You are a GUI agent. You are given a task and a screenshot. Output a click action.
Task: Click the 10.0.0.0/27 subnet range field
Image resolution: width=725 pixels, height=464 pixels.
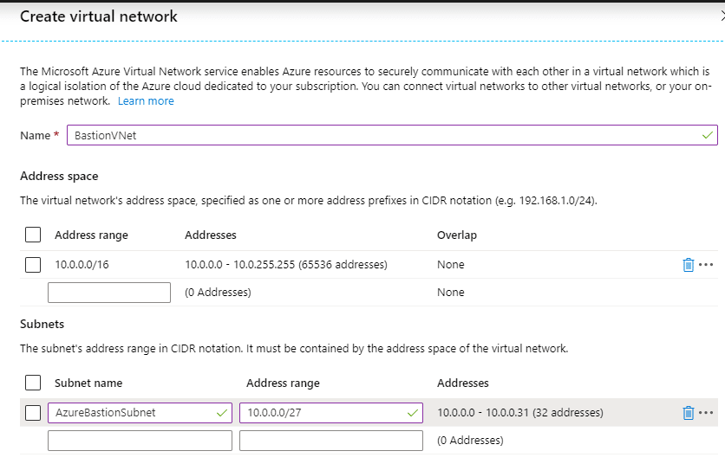[x=331, y=413]
